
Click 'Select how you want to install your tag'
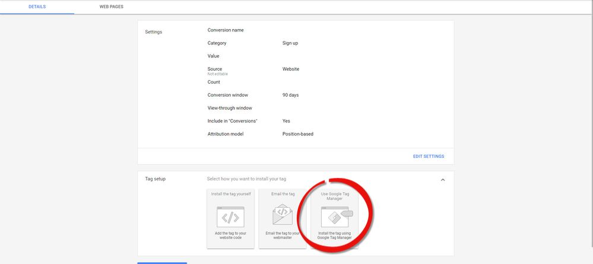coord(246,179)
